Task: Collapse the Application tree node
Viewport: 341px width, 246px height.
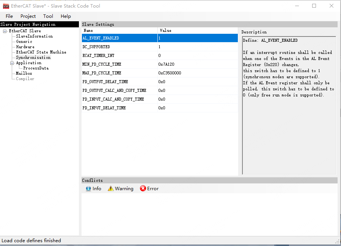Action: pyautogui.click(x=12, y=63)
